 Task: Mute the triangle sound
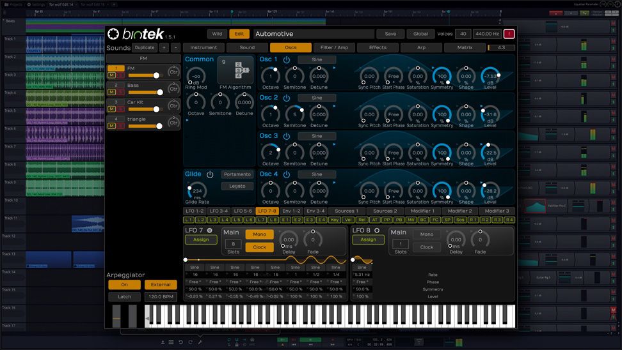coord(111,126)
